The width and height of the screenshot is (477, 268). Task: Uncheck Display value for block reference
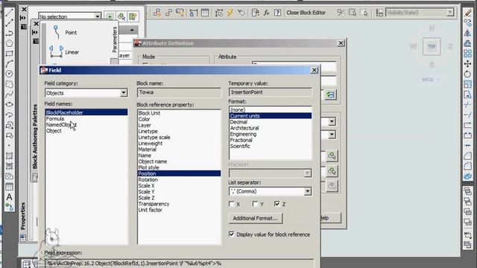pos(232,234)
